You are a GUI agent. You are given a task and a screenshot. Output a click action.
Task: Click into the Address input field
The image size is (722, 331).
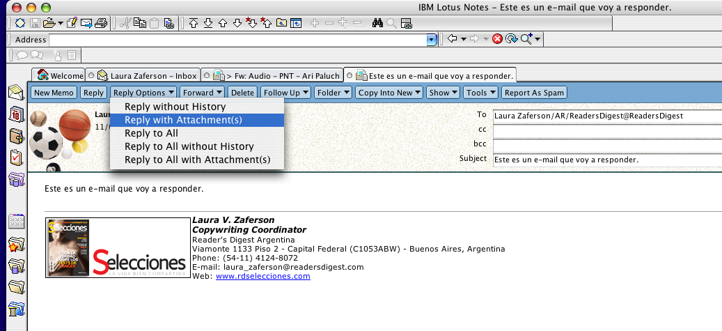coord(238,40)
